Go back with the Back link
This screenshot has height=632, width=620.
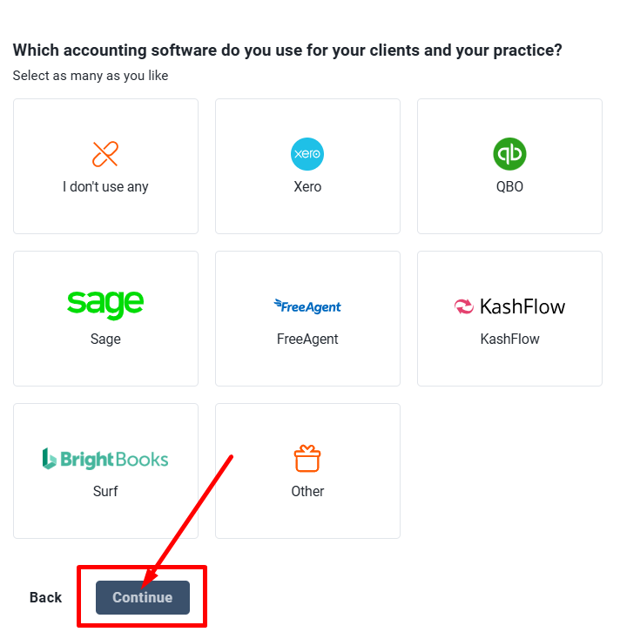[45, 597]
